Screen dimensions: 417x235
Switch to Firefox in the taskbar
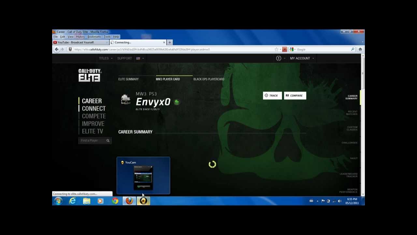click(129, 201)
